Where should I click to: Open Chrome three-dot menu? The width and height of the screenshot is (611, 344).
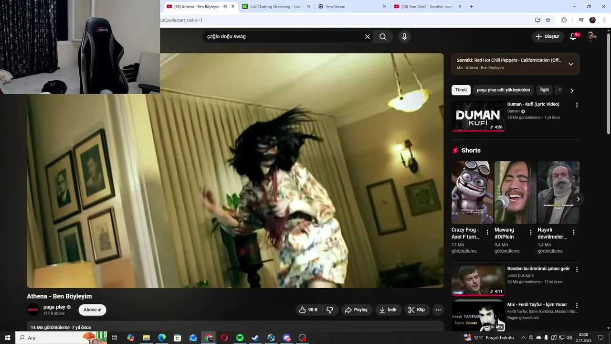(603, 20)
